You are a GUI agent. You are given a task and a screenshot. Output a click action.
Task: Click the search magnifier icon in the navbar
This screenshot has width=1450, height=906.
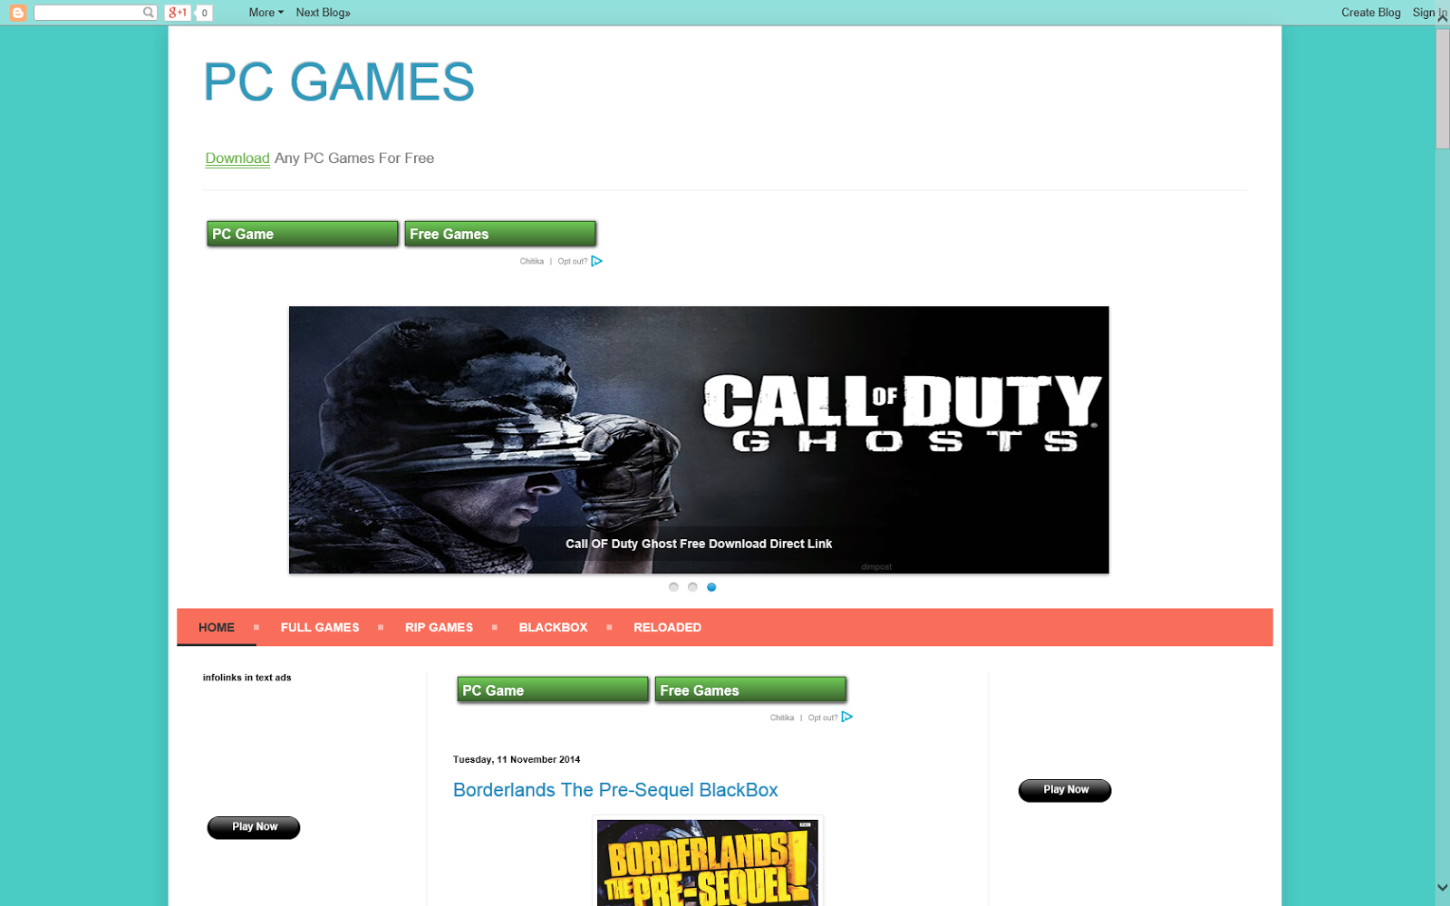(x=148, y=12)
